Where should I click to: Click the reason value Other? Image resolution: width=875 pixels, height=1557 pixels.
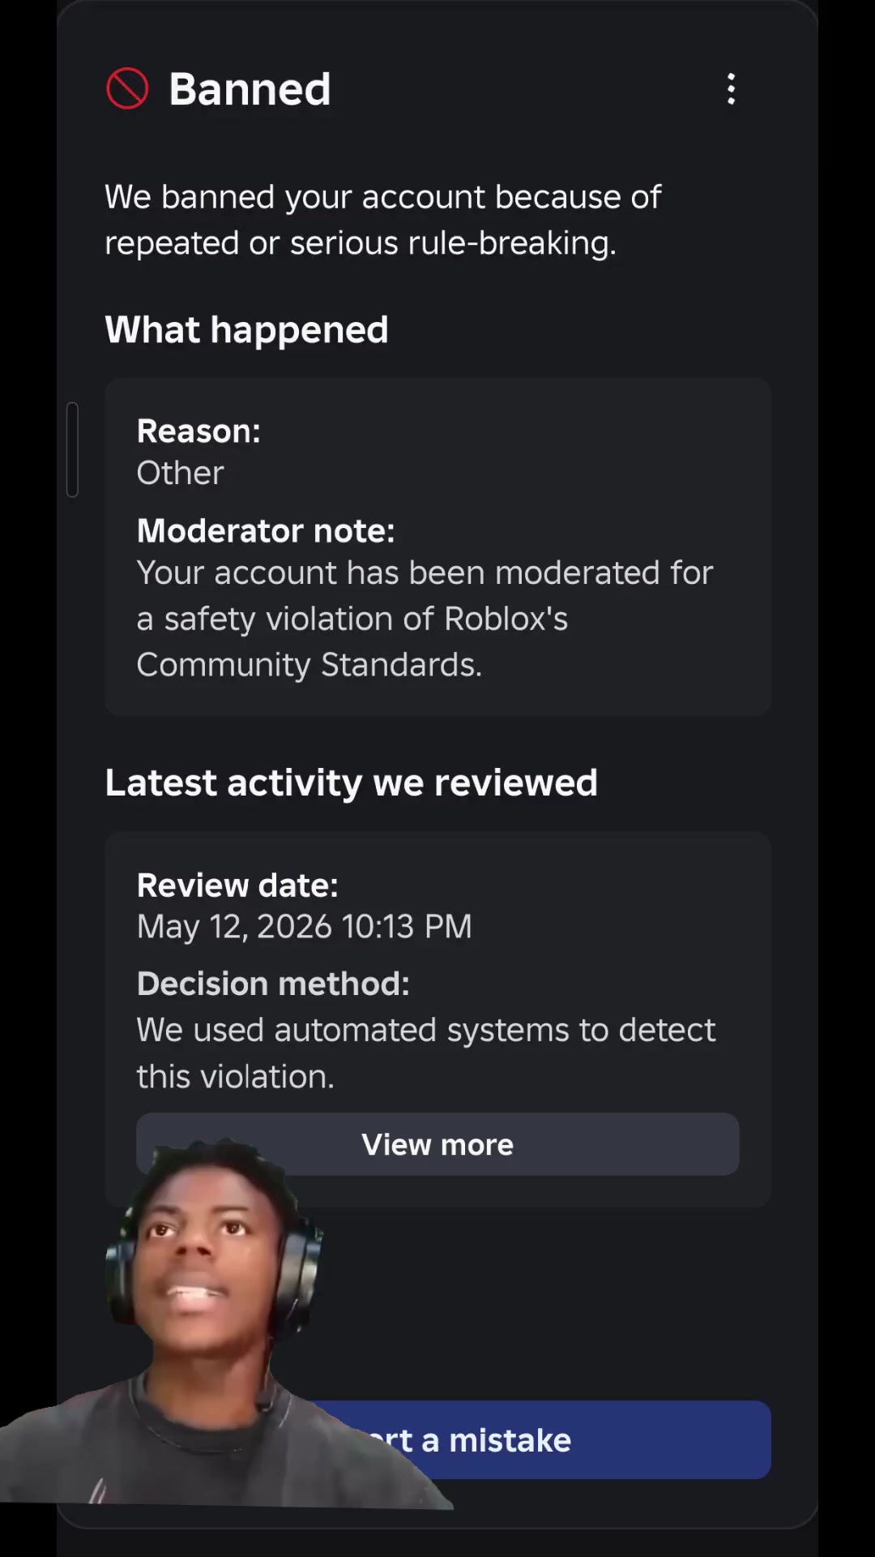(180, 473)
